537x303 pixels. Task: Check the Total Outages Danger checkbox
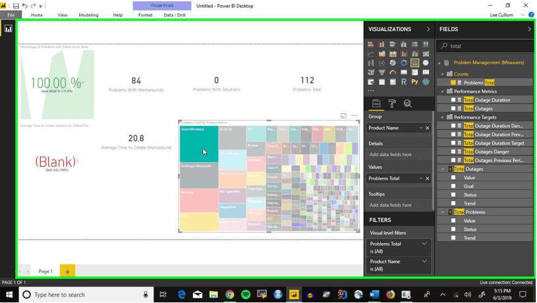point(453,151)
